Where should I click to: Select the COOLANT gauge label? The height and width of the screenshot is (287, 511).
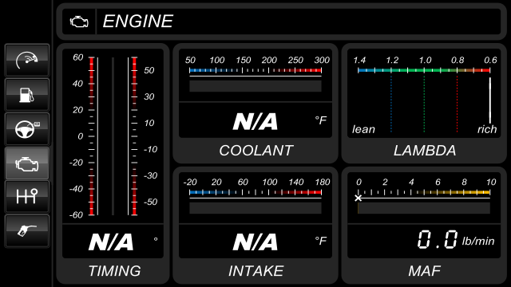(255, 151)
